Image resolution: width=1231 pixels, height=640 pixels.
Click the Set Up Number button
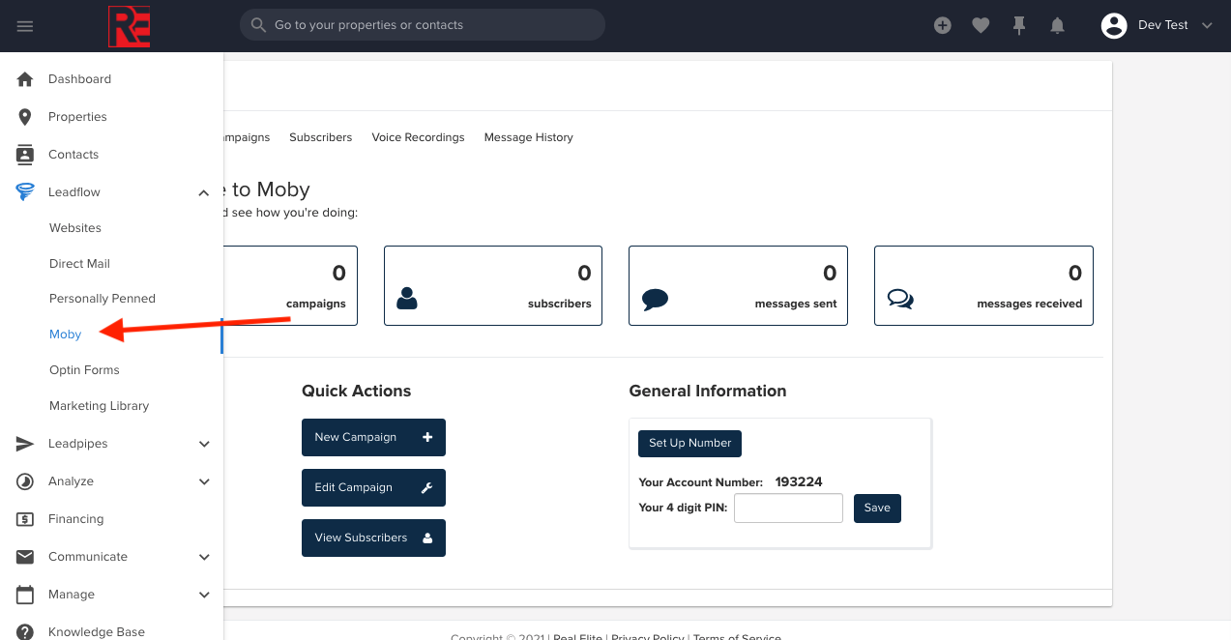tap(689, 443)
